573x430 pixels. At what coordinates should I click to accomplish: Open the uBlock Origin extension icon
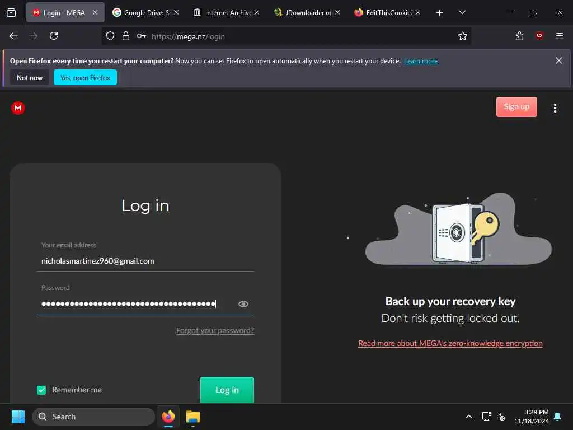[539, 36]
